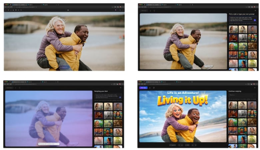Select the black-and-white sketch style in the top-right window
The width and height of the screenshot is (260, 150).
pyautogui.click(x=243, y=38)
